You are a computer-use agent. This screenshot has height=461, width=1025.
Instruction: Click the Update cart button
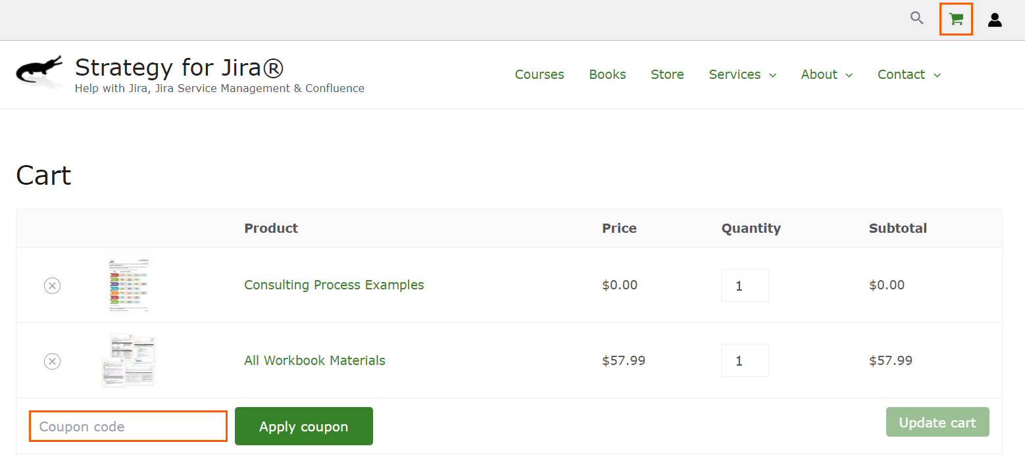[938, 422]
